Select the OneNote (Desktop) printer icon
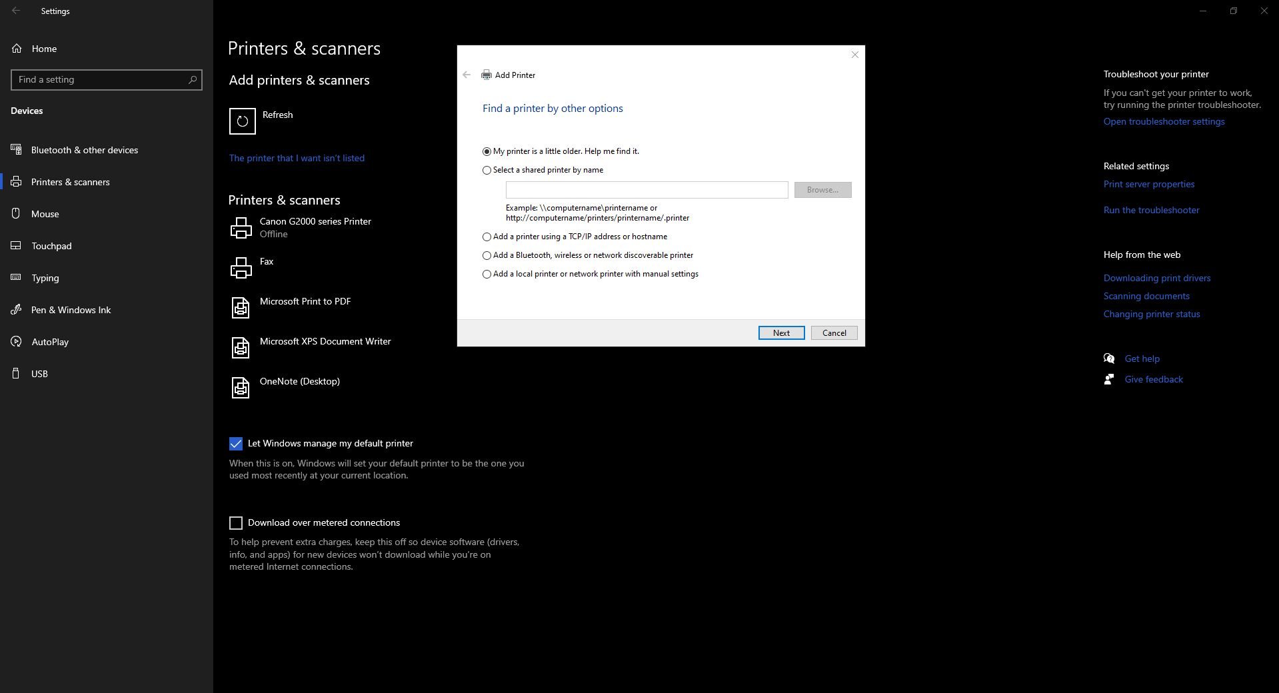 pos(241,388)
